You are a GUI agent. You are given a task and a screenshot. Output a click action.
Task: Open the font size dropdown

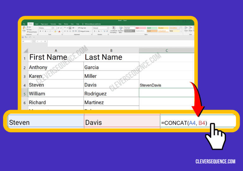pos(56,28)
